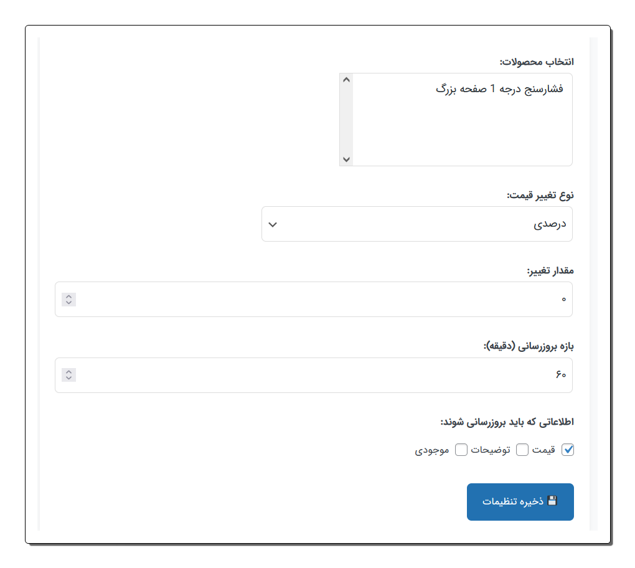Uncheck the قیمت checkbox

tap(567, 450)
